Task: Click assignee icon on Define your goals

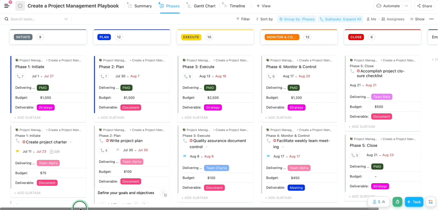Action: click(164, 193)
